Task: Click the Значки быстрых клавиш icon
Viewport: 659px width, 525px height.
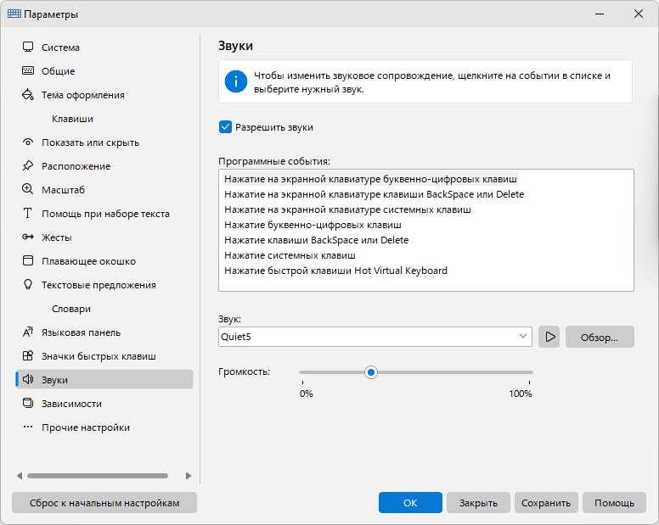Action: tap(28, 356)
